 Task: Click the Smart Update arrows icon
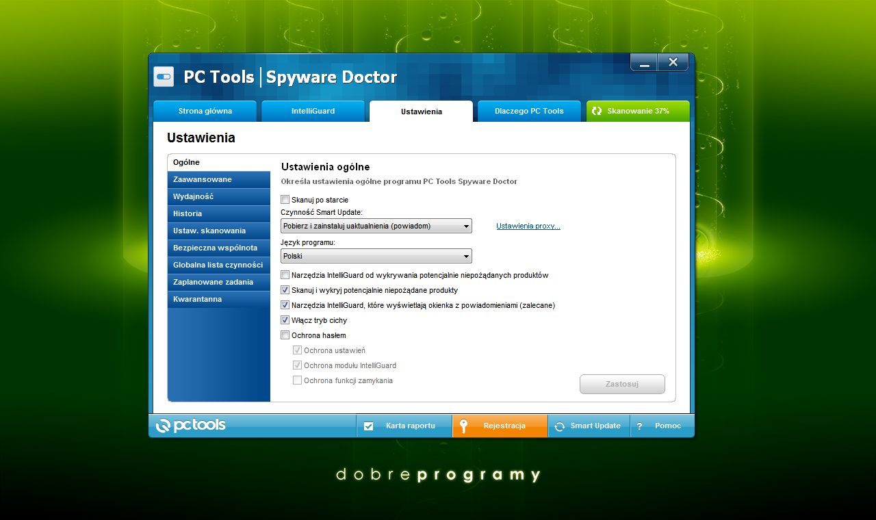point(559,426)
